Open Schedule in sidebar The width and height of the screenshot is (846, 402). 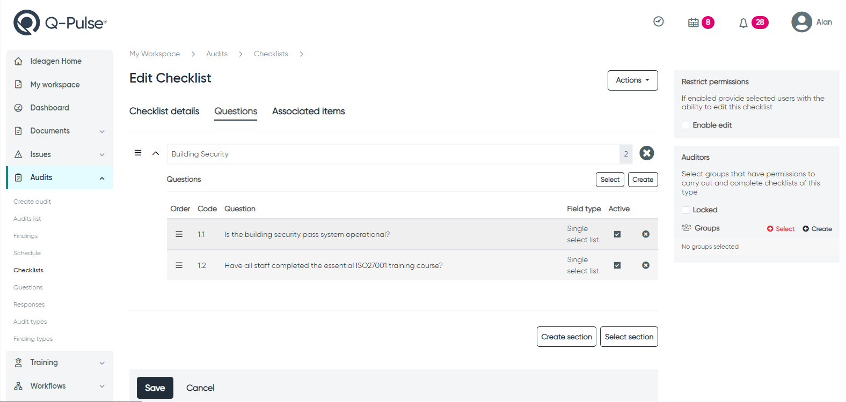(x=27, y=253)
